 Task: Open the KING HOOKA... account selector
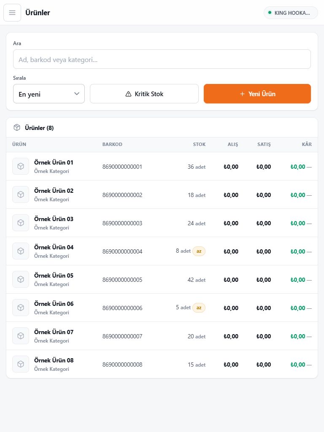tap(291, 13)
